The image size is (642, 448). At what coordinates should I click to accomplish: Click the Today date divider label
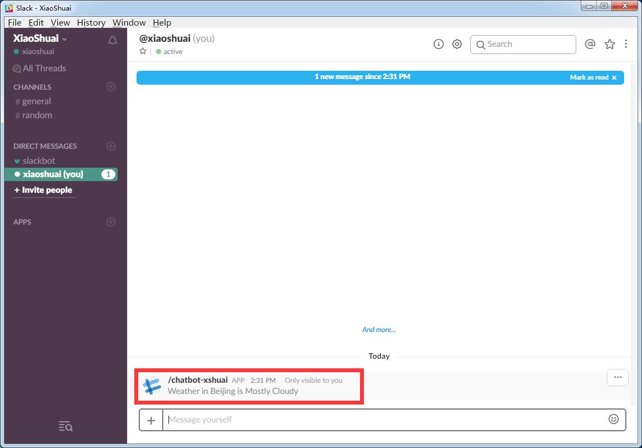tap(379, 356)
